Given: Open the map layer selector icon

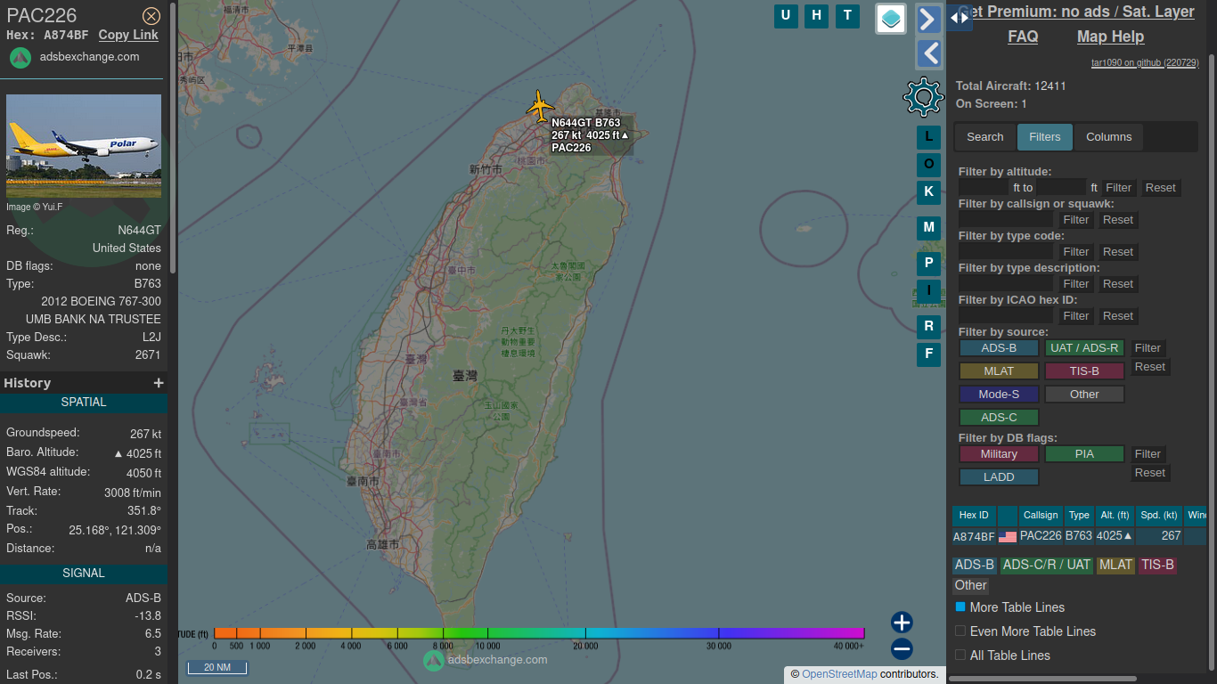Looking at the screenshot, I should coord(891,19).
